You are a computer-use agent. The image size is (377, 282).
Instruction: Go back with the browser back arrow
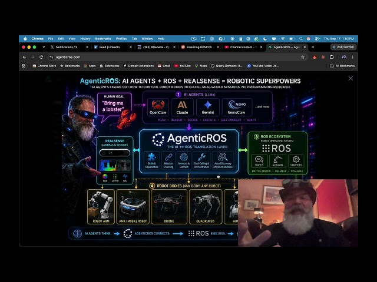[24, 57]
